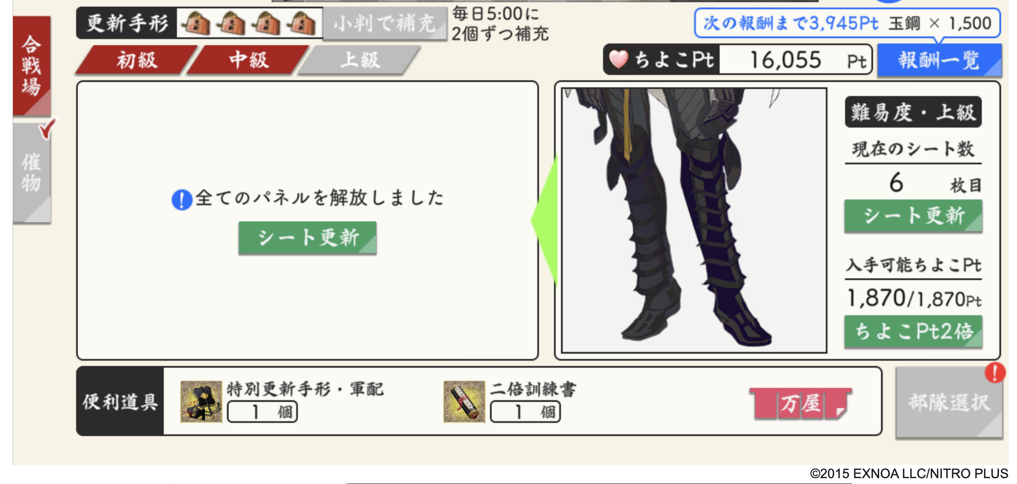Select the 中級 difficulty tab
Screen dimensions: 1017x484
(248, 60)
